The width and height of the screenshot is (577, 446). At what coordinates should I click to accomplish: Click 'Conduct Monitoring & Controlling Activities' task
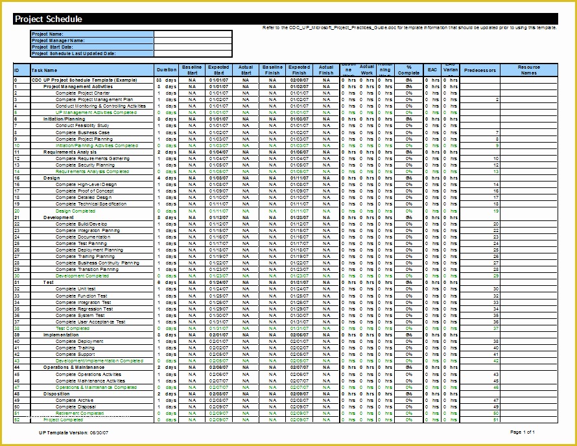pos(101,106)
